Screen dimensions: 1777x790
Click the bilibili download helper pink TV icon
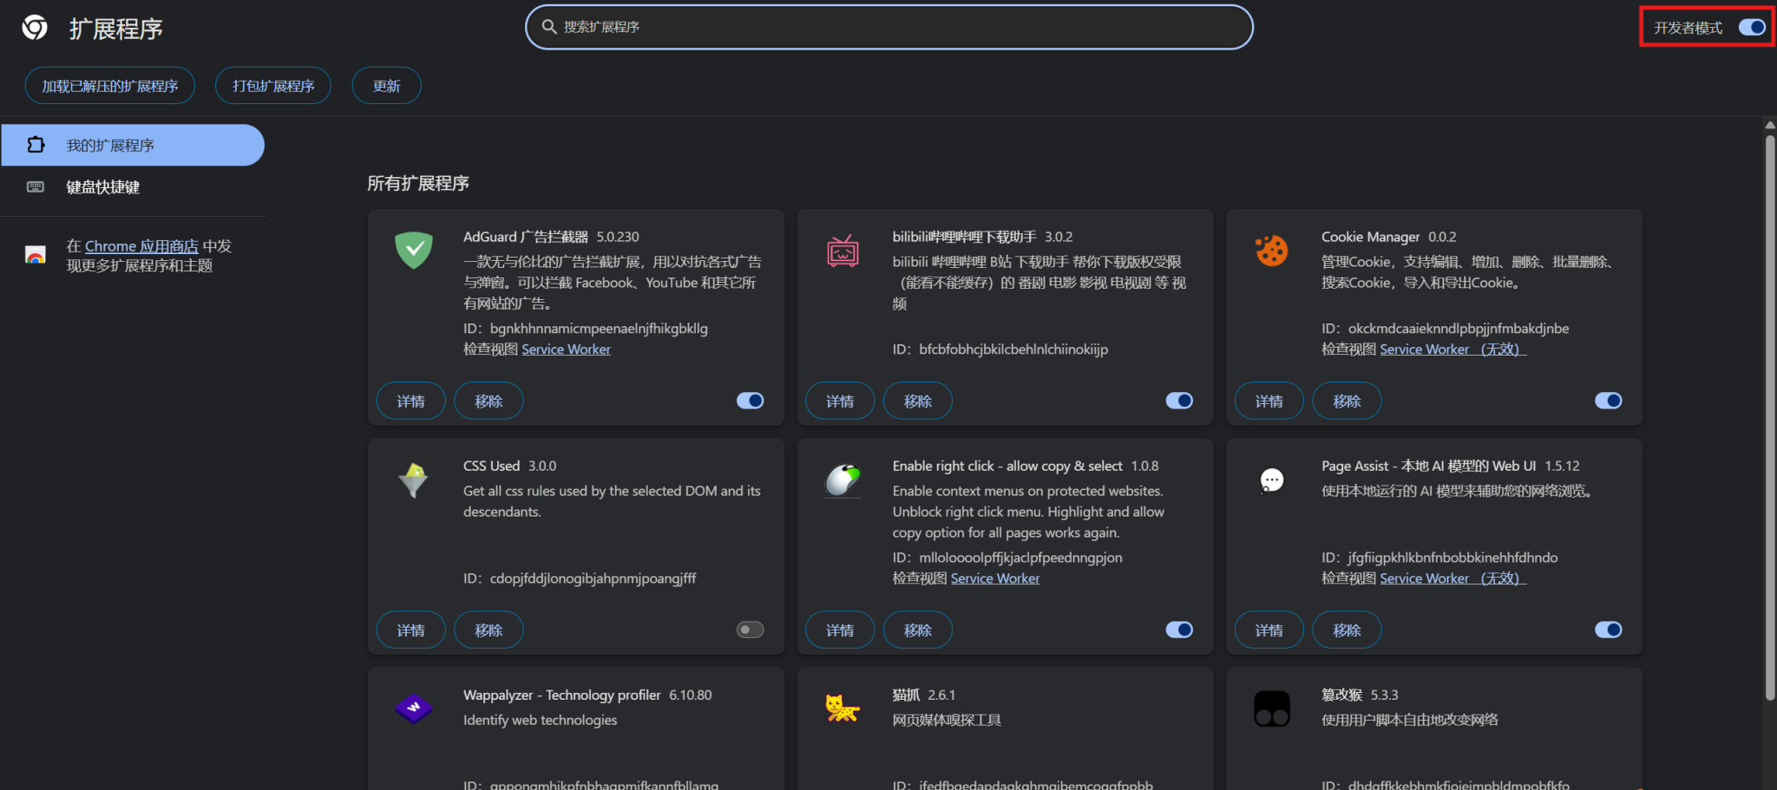coord(843,251)
